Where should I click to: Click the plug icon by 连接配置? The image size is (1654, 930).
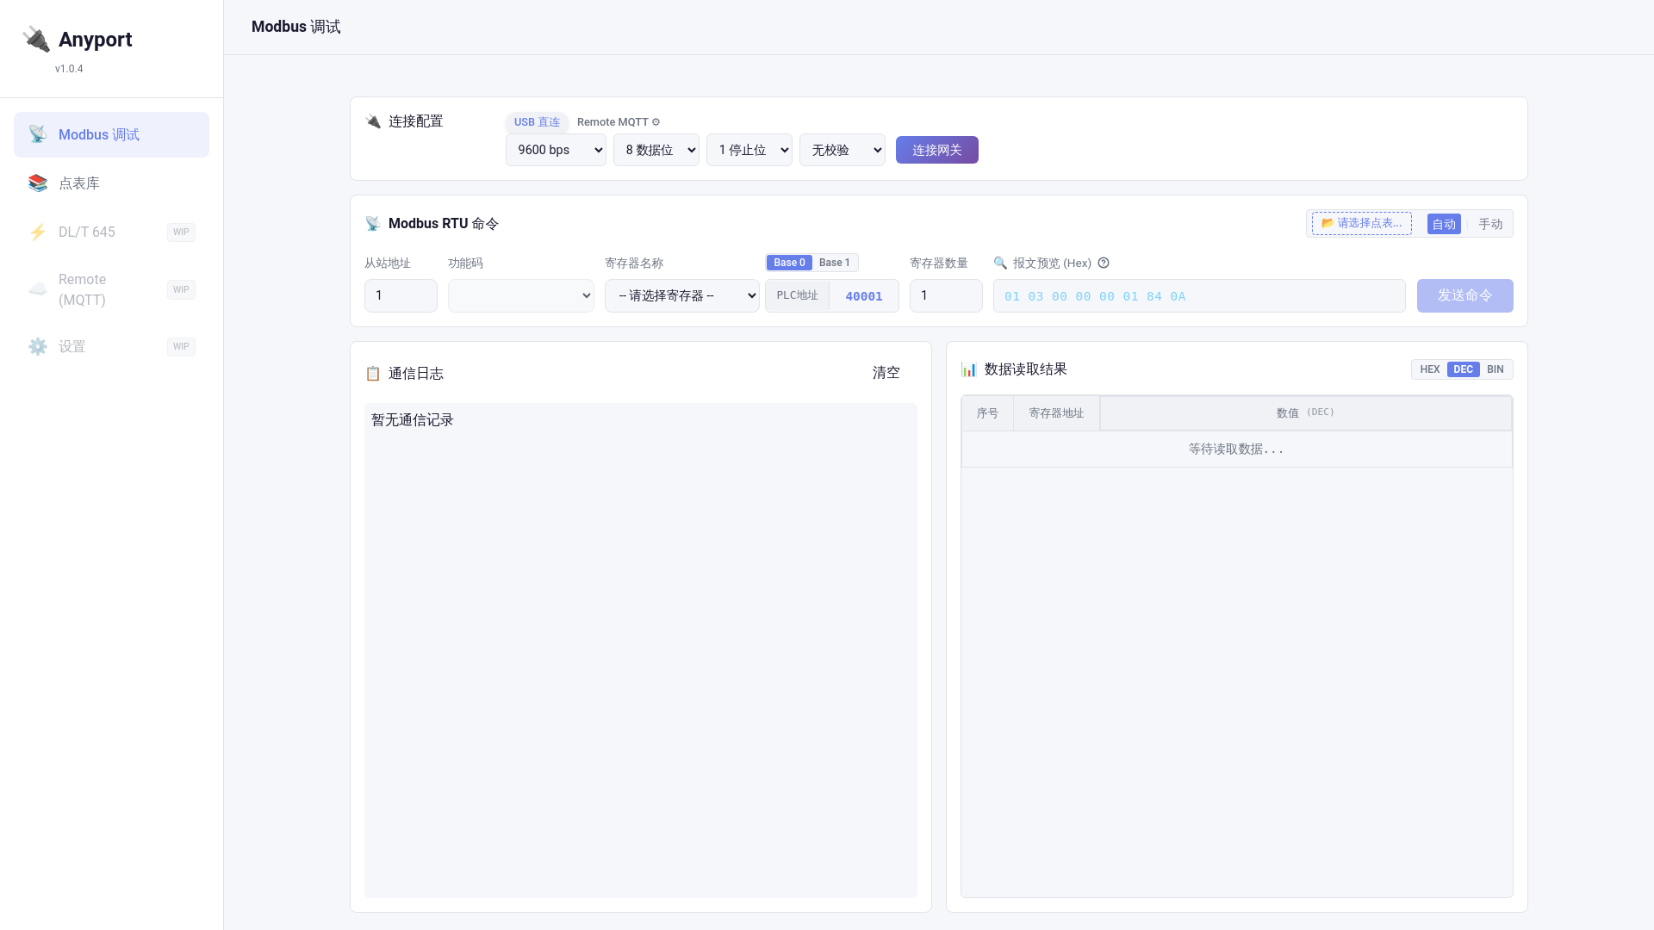[373, 121]
